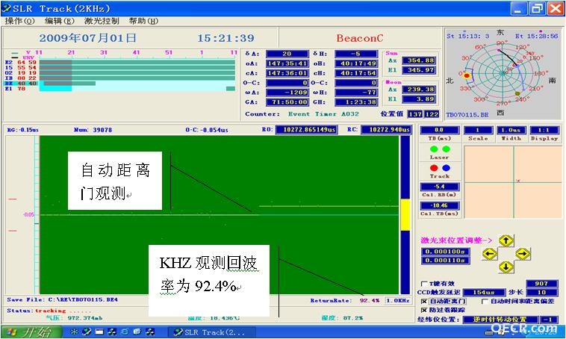This screenshot has height=339, width=566.
Task: Click the GH field 1:23:38
Action: (x=356, y=102)
